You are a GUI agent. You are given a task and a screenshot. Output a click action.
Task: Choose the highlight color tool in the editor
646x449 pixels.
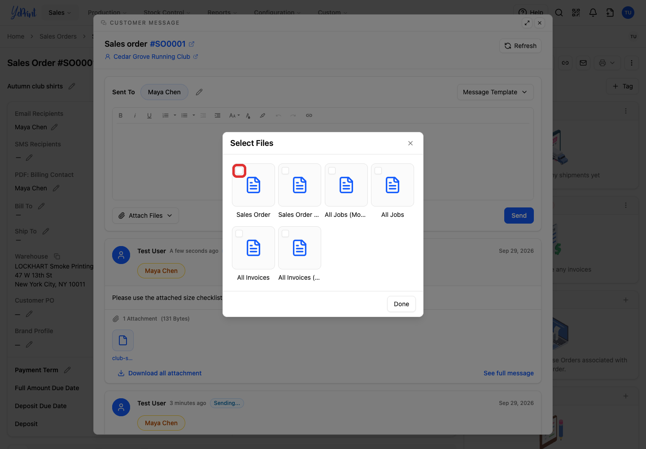tap(262, 115)
